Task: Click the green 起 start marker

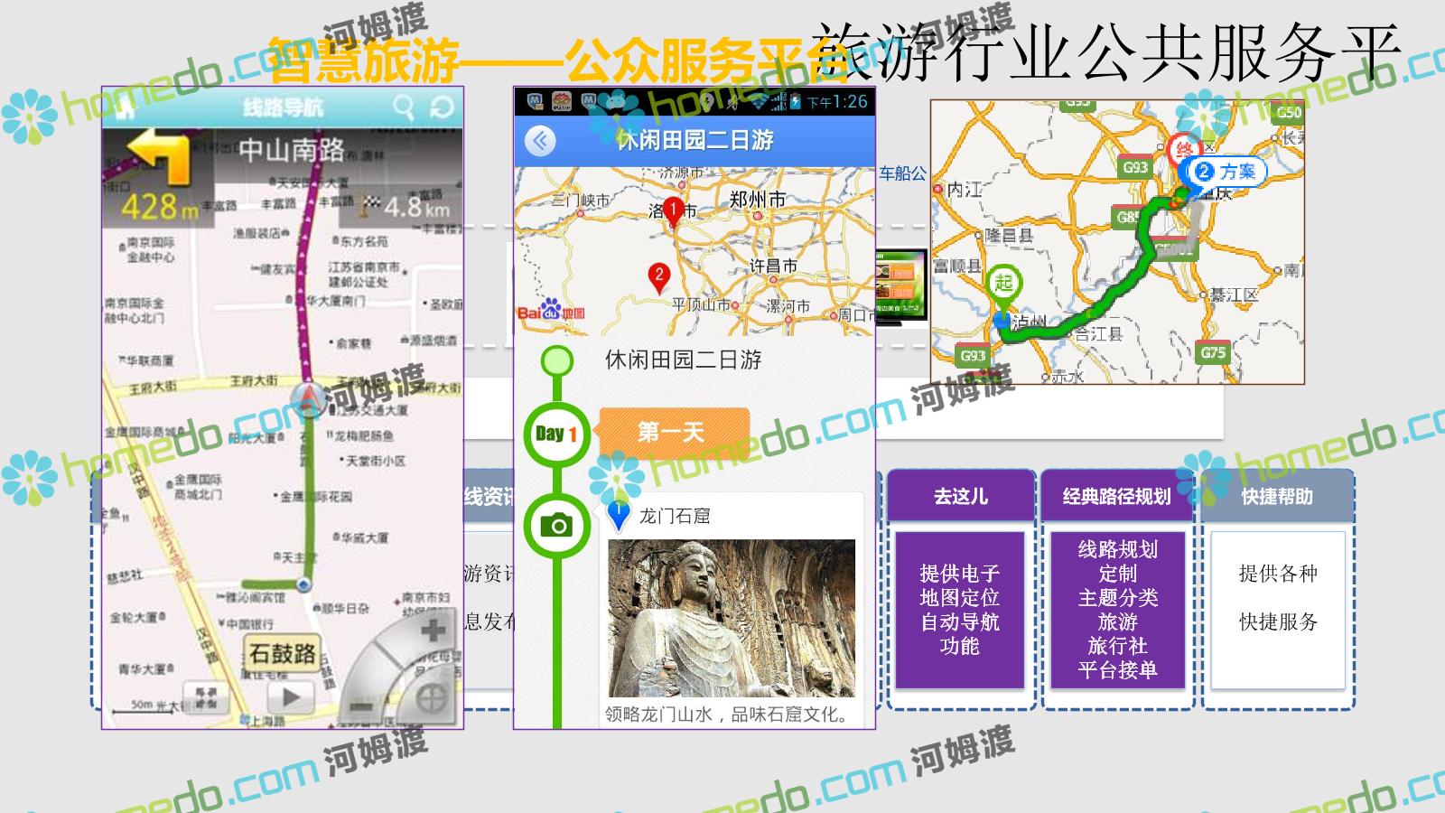Action: pyautogui.click(x=1003, y=284)
